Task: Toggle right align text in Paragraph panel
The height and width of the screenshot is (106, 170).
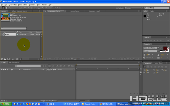Action: (x=151, y=67)
